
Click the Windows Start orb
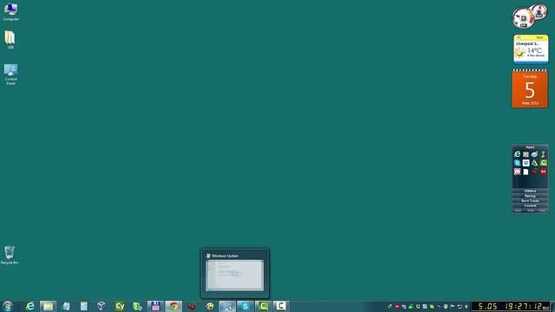point(8,306)
